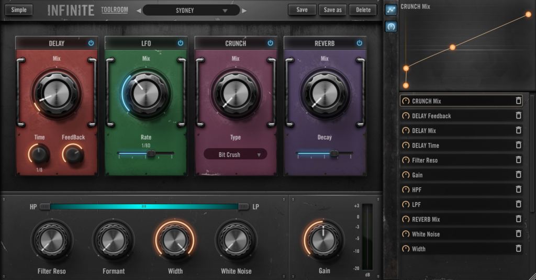Viewport: 536px width, 280px height.
Task: Click the Save button
Action: 302,10
